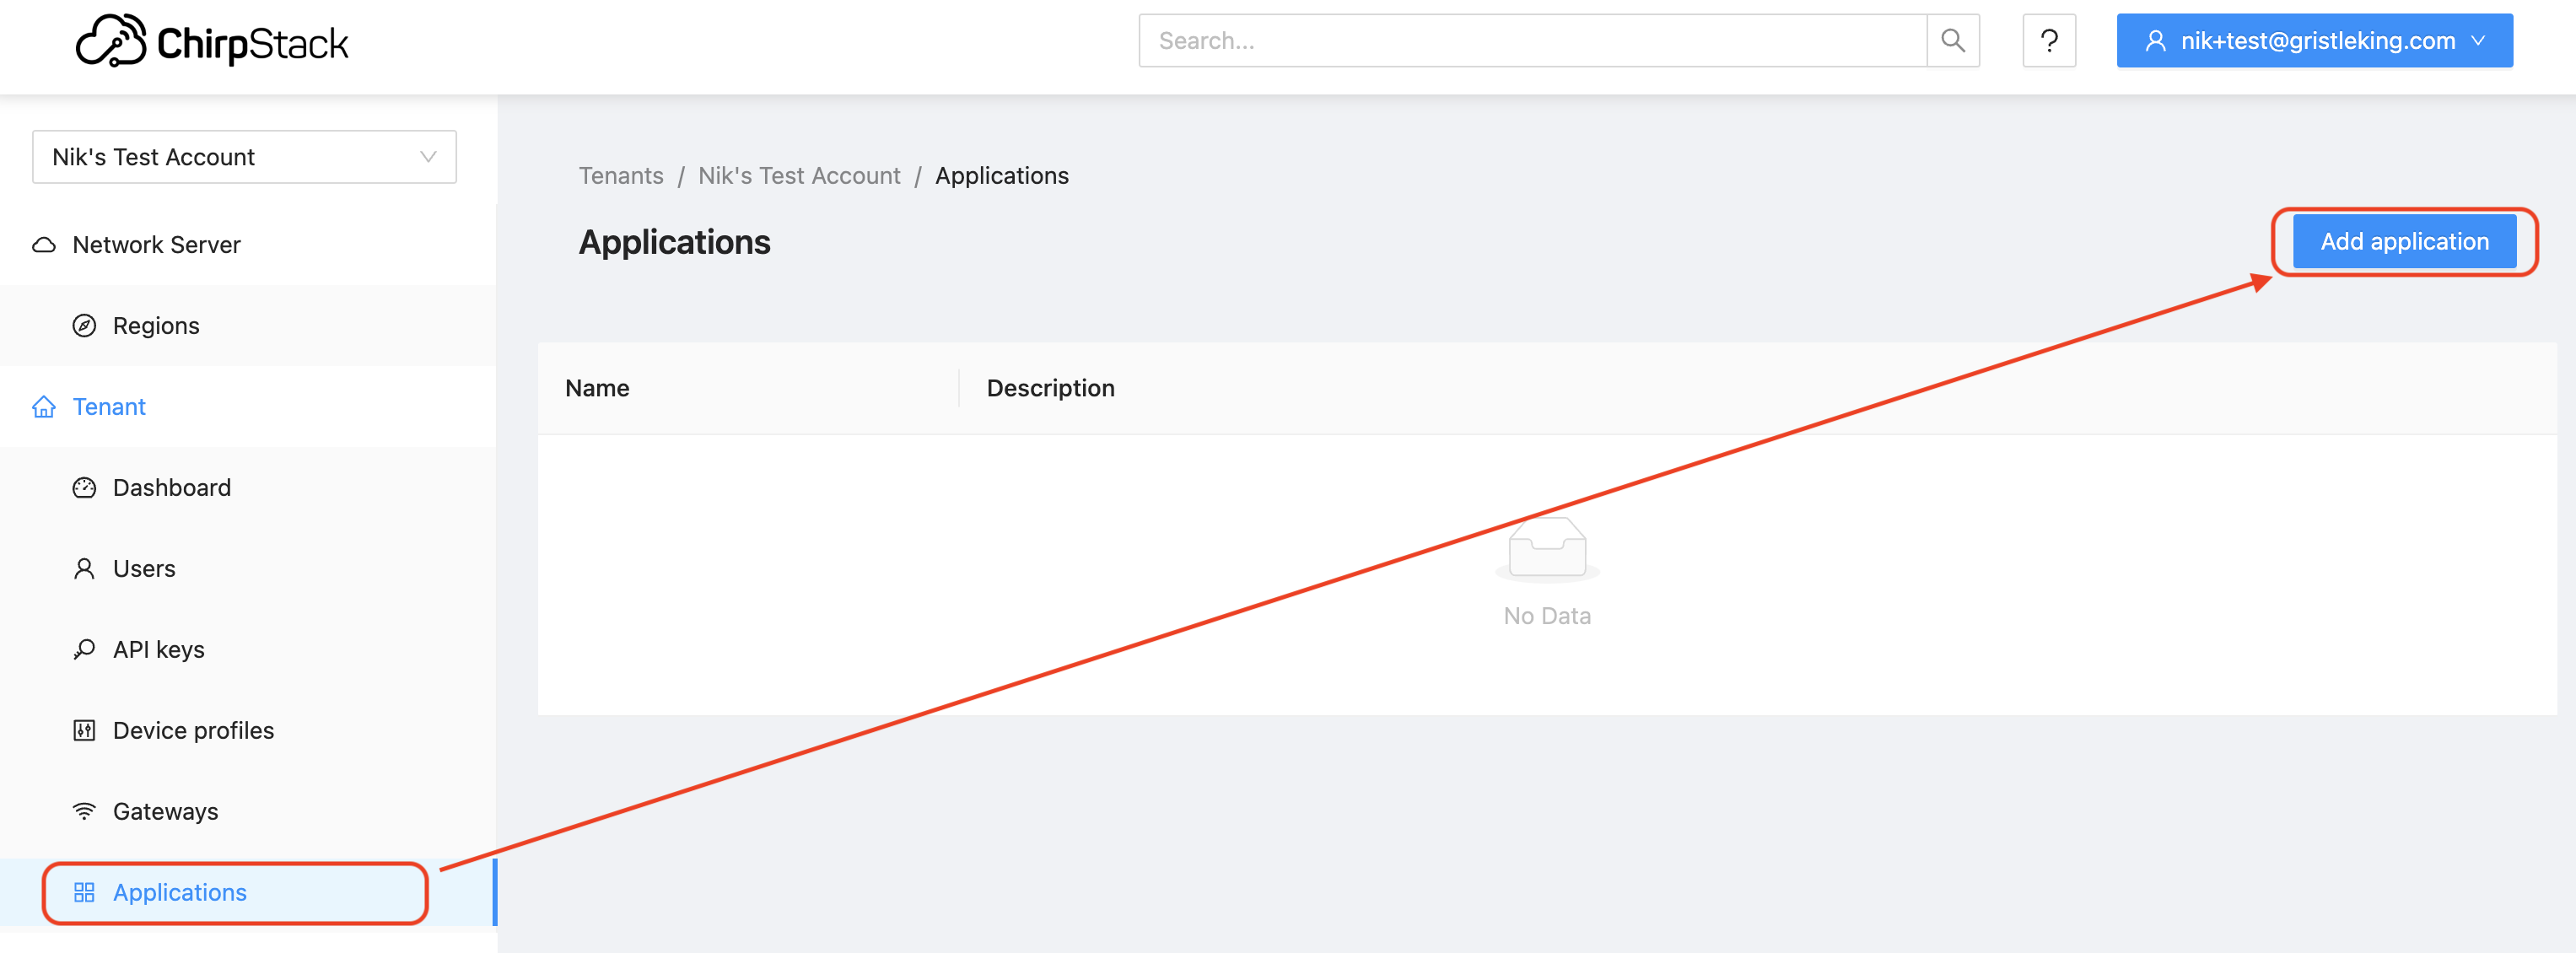Click the Users person icon
Image resolution: width=2576 pixels, height=953 pixels.
(x=85, y=569)
